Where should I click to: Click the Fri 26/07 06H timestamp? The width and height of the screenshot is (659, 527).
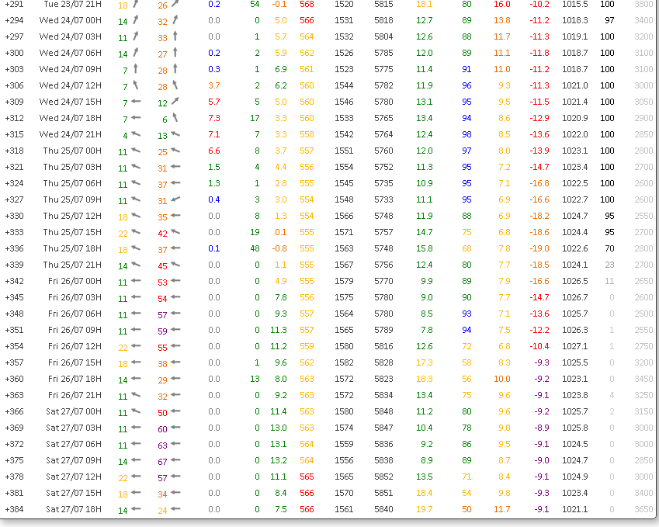75,314
